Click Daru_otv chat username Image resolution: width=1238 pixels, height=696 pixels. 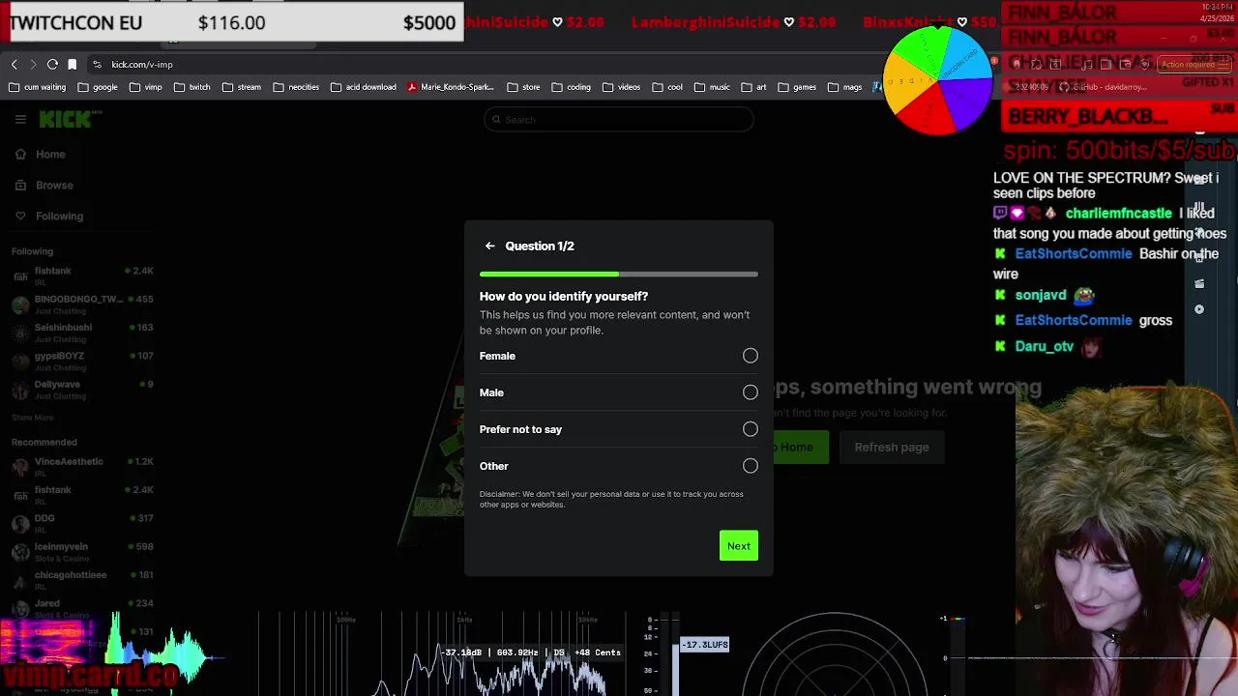[x=1045, y=346]
